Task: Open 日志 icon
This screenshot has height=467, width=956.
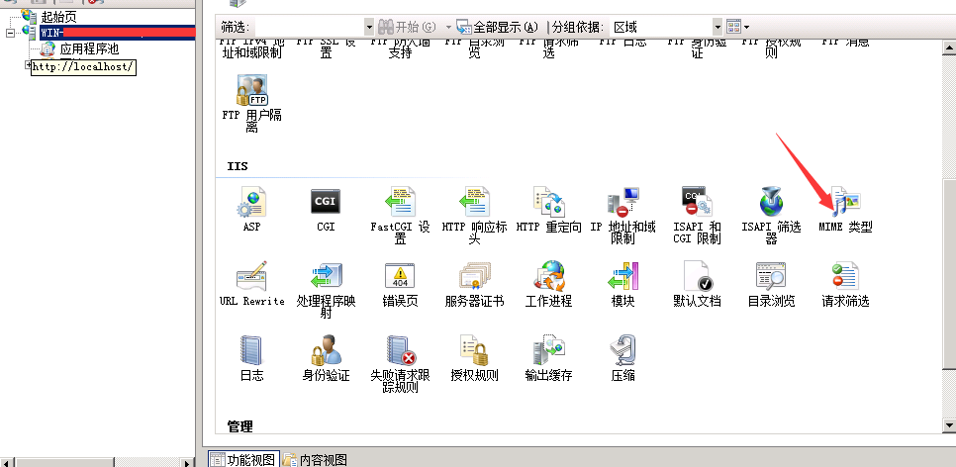Action: 251,350
